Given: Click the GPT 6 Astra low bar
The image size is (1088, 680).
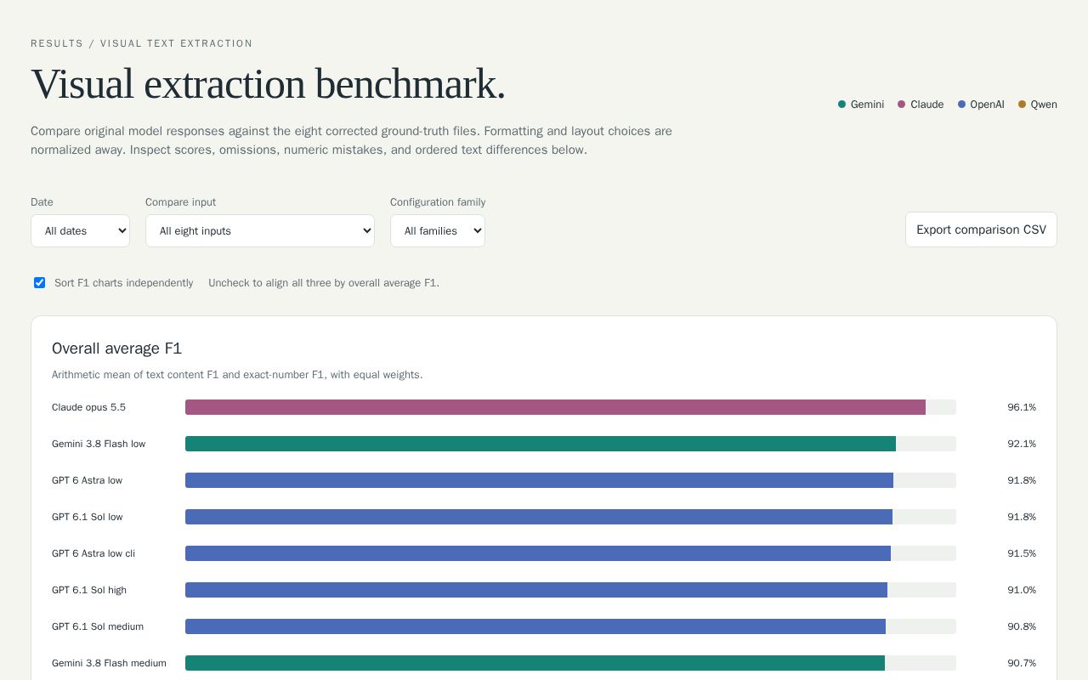Looking at the screenshot, I should [539, 480].
